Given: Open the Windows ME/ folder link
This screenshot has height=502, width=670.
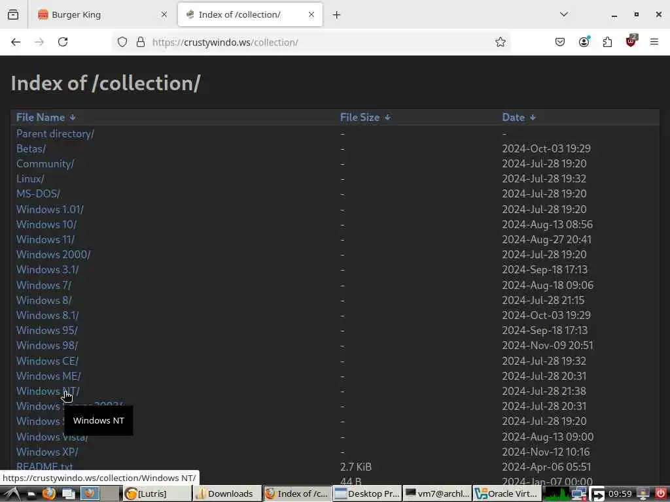Looking at the screenshot, I should 48,376.
